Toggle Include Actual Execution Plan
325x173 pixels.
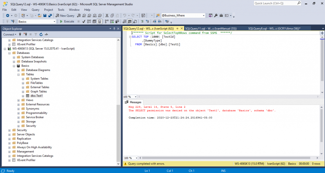coord(107,21)
